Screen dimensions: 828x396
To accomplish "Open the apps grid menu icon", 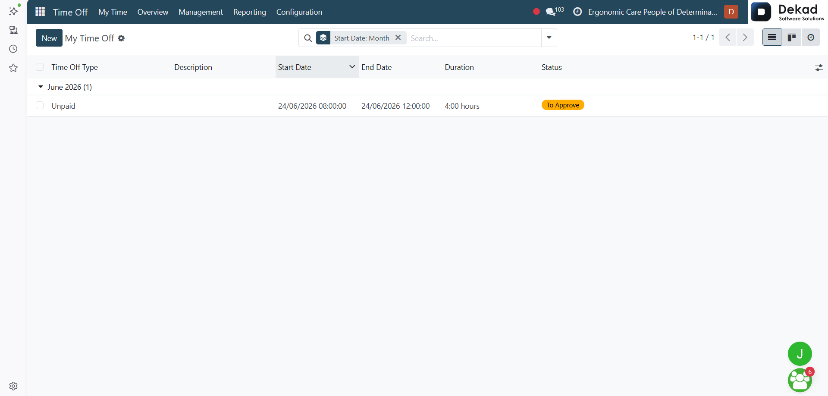I will pos(40,12).
